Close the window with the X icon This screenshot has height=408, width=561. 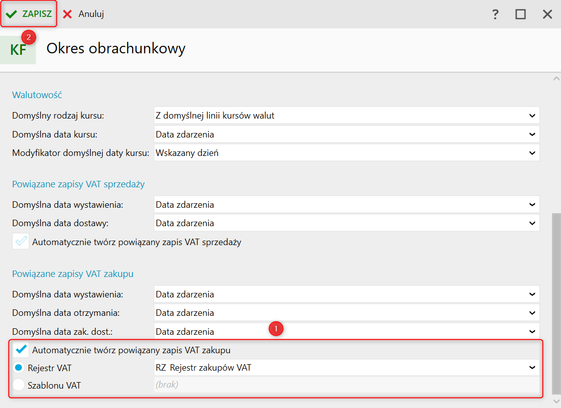point(548,14)
